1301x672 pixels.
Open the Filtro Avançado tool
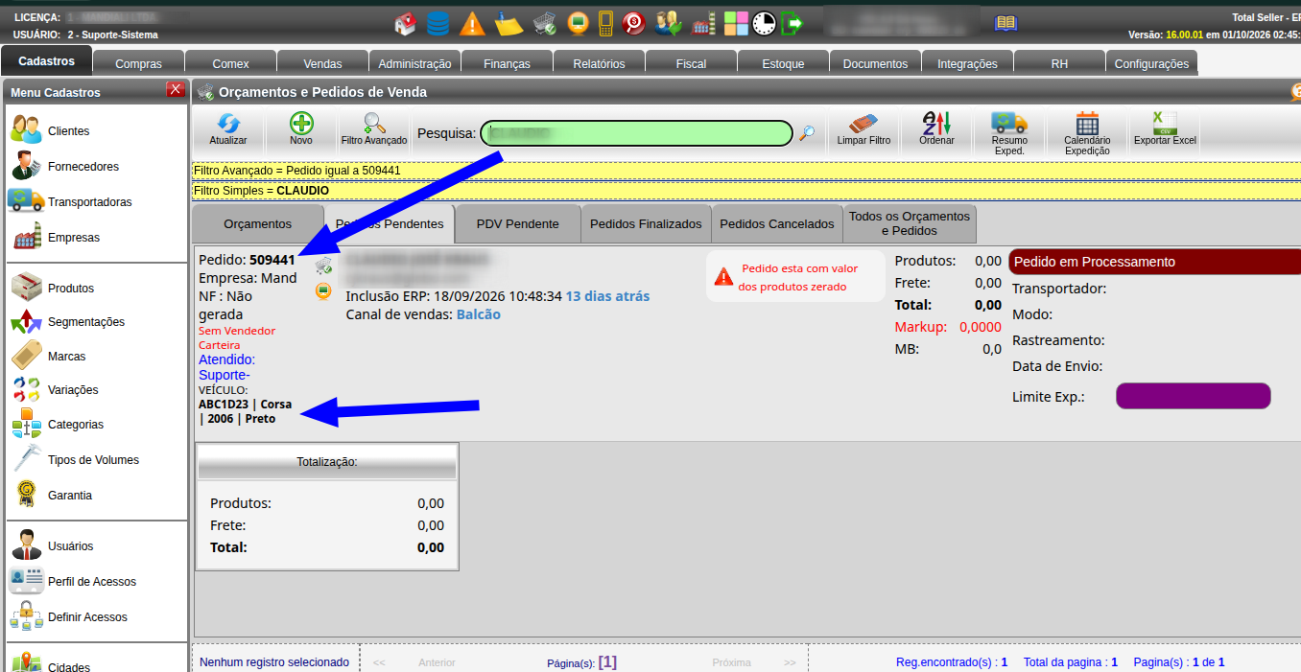tap(374, 128)
